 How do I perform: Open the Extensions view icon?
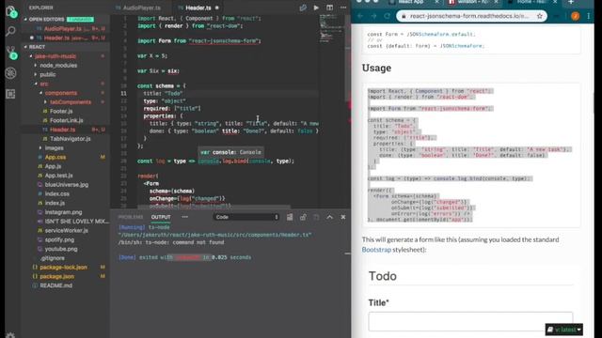pos(10,94)
